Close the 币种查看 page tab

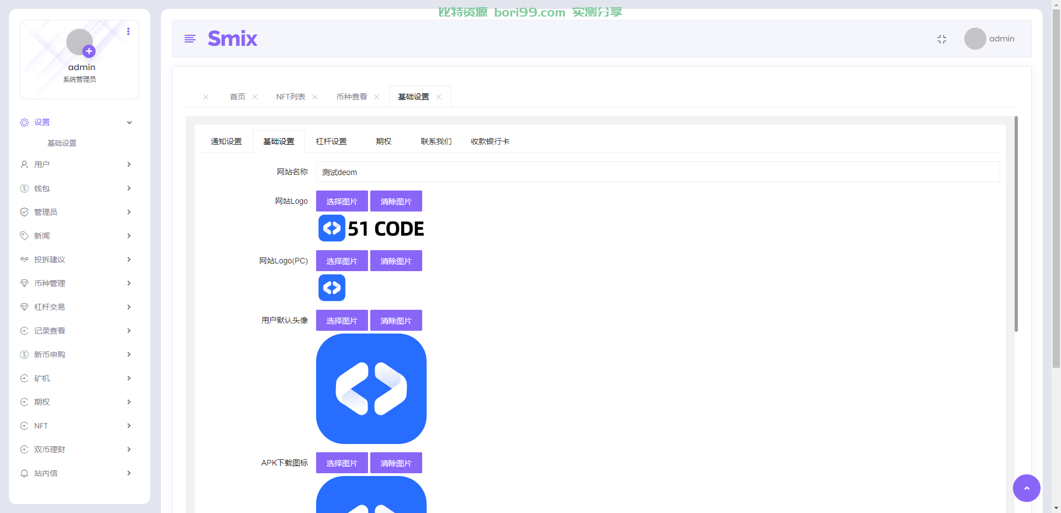click(376, 97)
